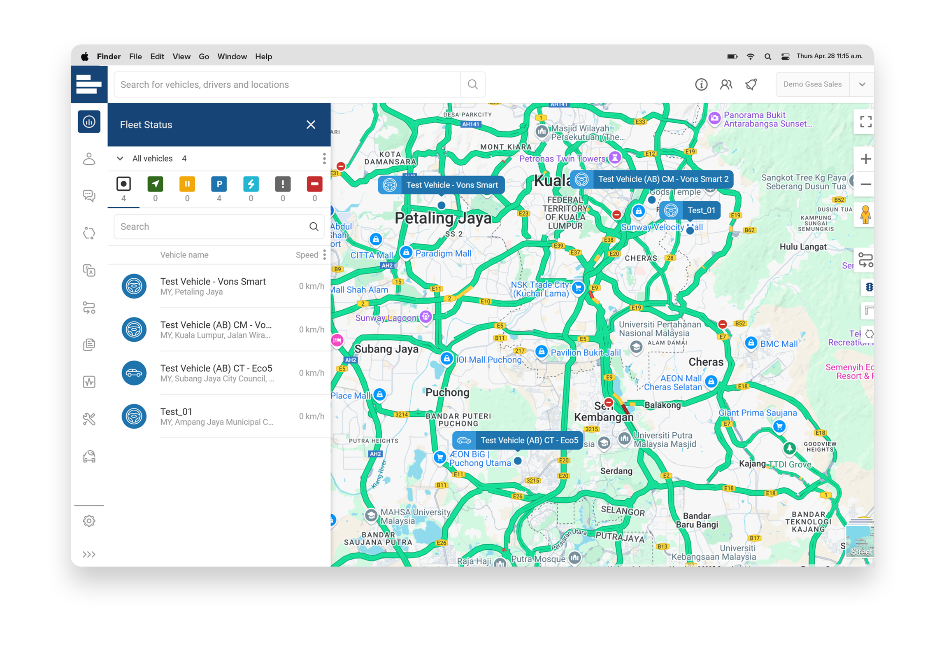Open the File menu

pos(135,56)
